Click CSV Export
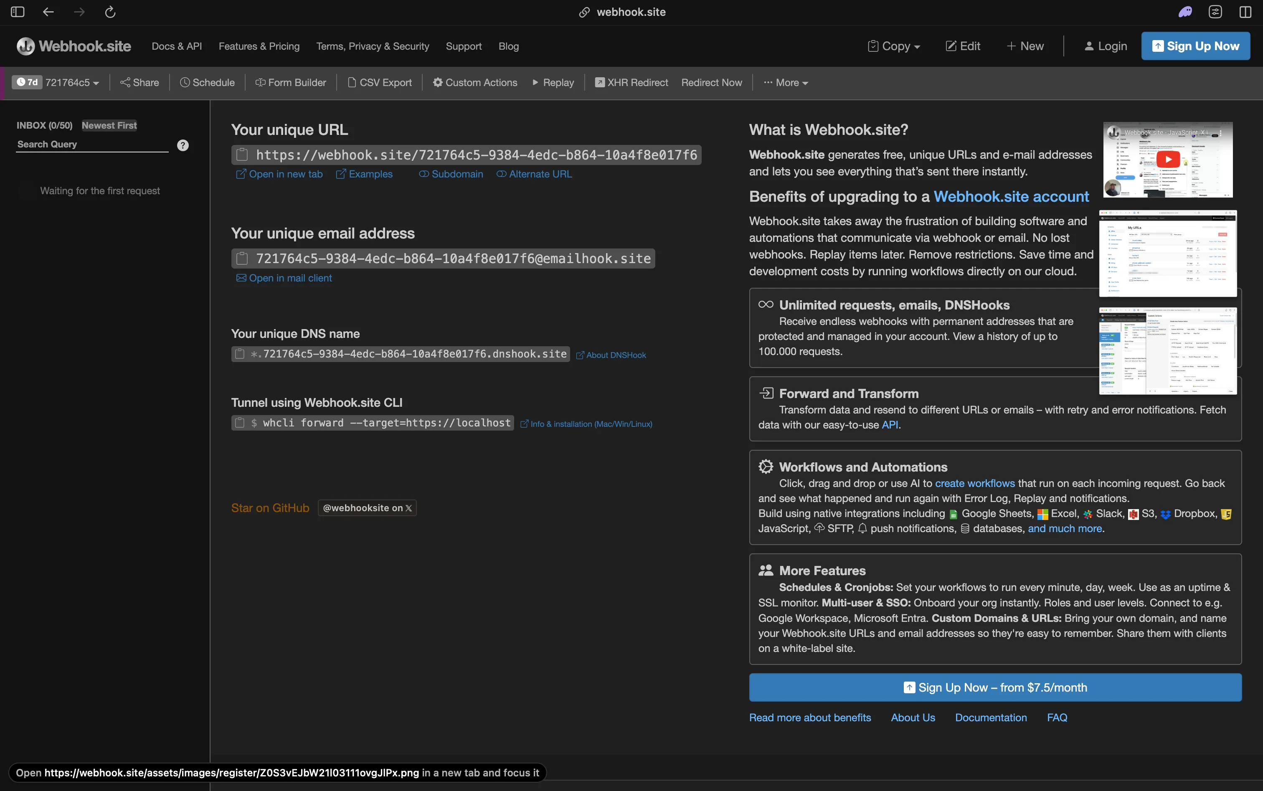The width and height of the screenshot is (1263, 791). 380,83
